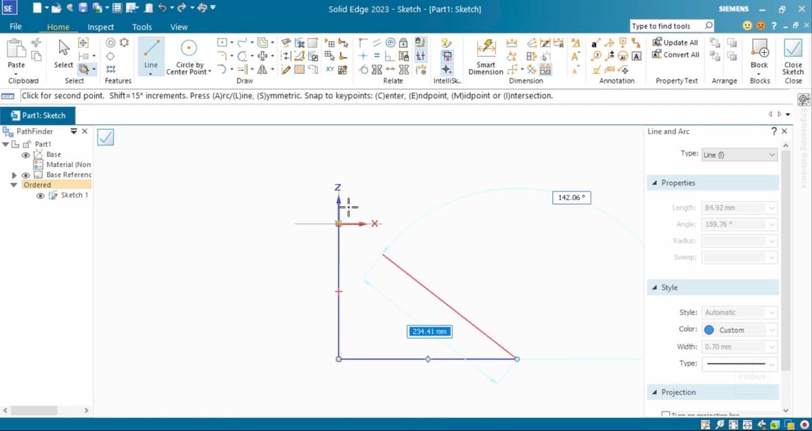Expand the Base Reference Planes node
Image resolution: width=812 pixels, height=431 pixels.
pos(14,175)
